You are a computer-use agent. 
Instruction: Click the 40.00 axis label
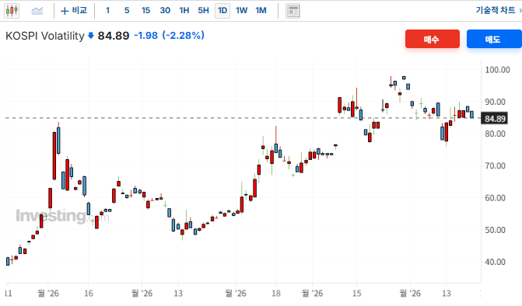click(495, 263)
